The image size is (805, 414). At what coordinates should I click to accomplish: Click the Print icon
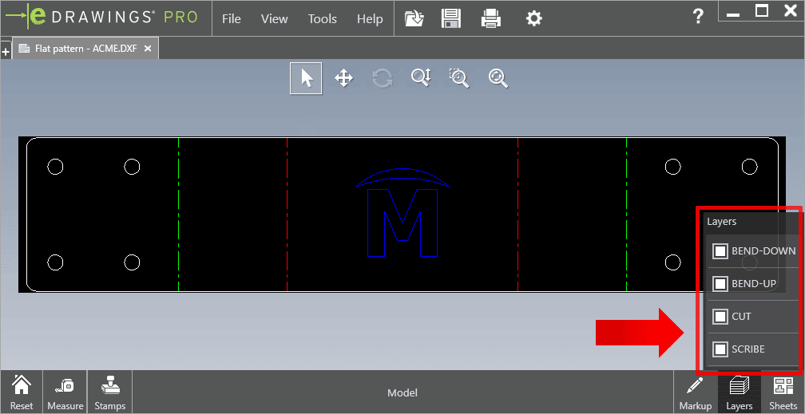[491, 19]
